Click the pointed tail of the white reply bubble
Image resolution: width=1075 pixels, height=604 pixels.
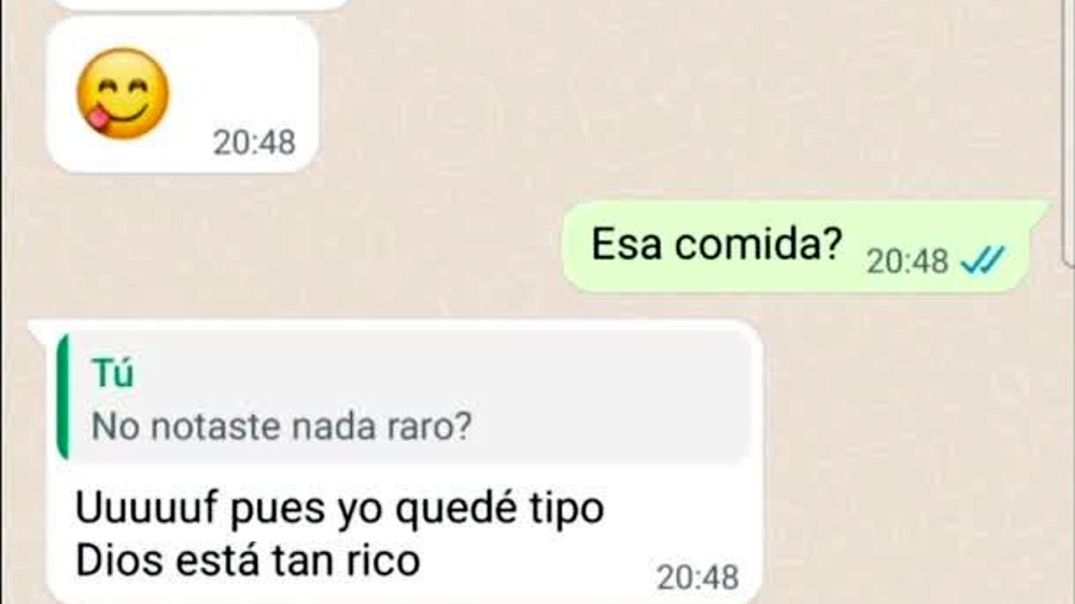[39, 328]
